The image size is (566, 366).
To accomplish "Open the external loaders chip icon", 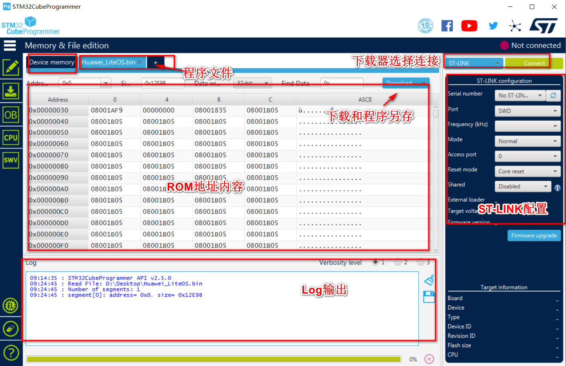I will (11, 306).
